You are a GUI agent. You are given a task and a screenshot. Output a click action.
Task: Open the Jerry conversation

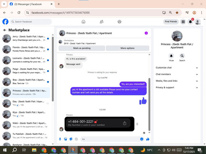pyautogui.click(x=26, y=38)
